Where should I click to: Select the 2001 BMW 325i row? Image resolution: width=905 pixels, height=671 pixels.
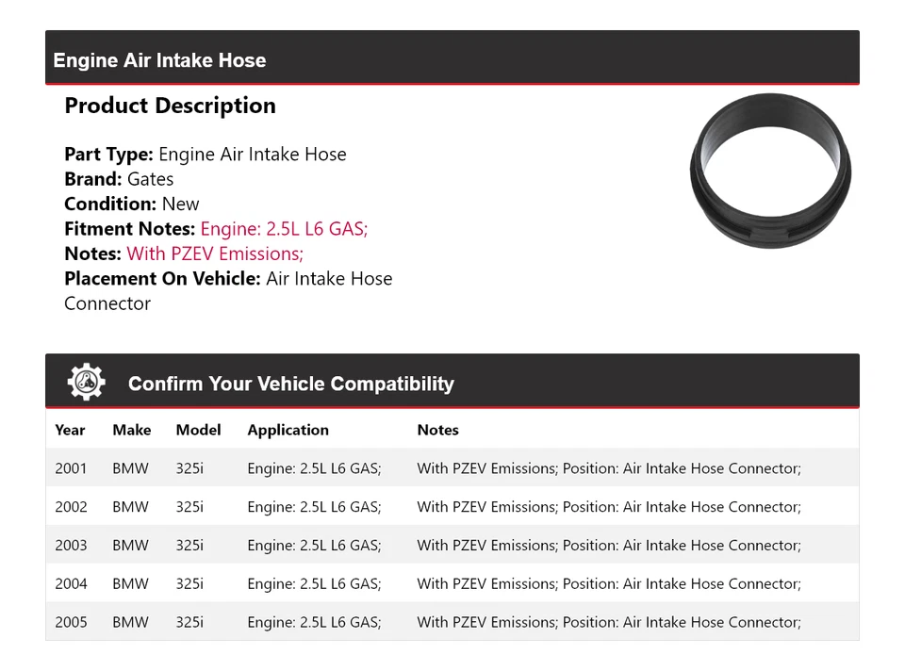pos(452,468)
